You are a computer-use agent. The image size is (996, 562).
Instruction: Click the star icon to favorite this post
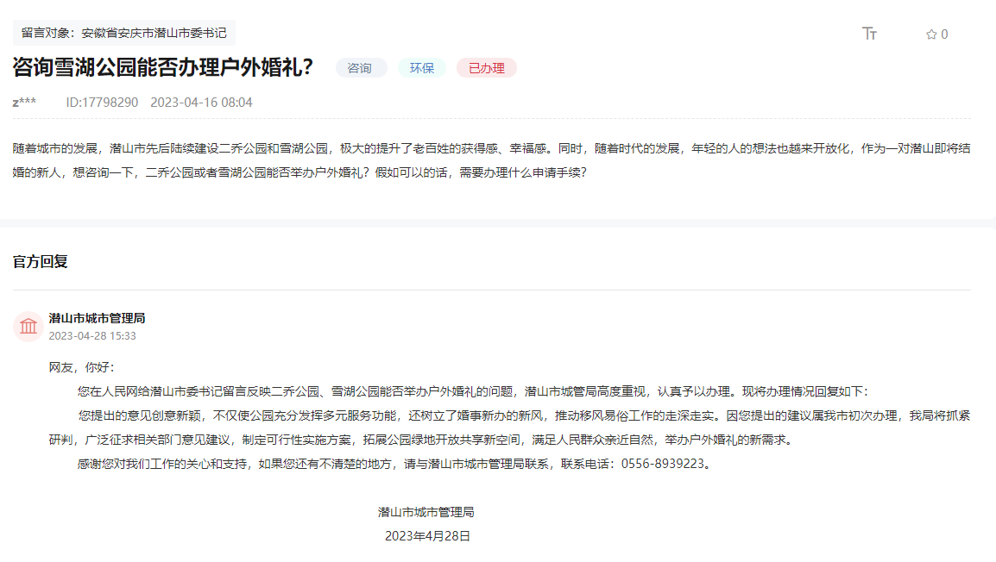point(931,34)
